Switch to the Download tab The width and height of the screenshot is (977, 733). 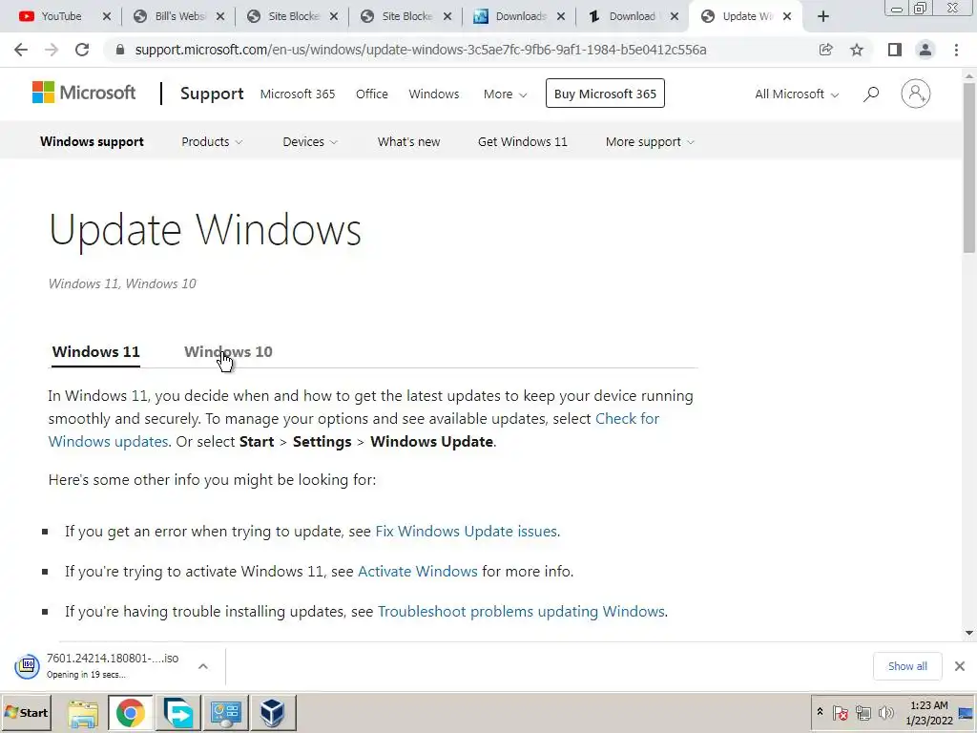pos(632,16)
